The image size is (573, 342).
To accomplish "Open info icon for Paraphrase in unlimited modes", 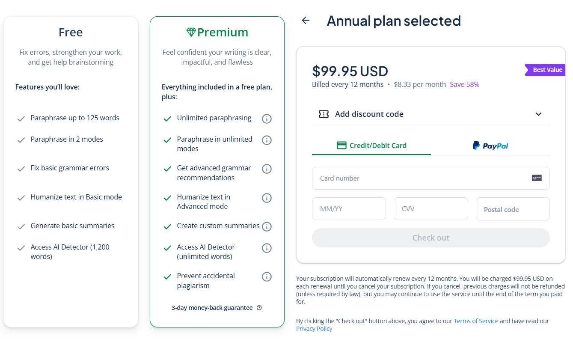I will coord(267,140).
